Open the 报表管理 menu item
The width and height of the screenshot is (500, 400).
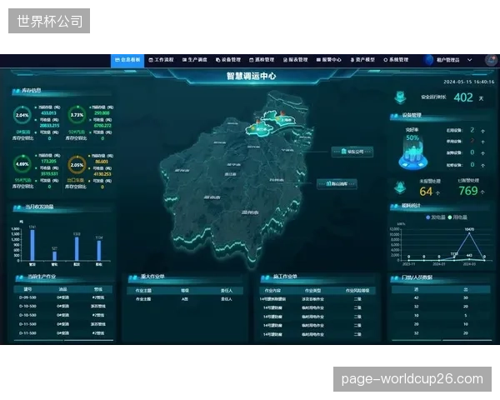pos(296,60)
